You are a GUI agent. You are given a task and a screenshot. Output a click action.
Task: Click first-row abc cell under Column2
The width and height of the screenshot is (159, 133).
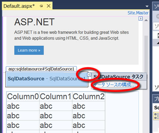[88, 106]
